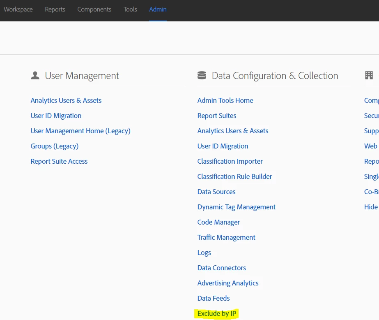Image resolution: width=379 pixels, height=320 pixels.
Task: Open the Components menu
Action: pos(94,9)
